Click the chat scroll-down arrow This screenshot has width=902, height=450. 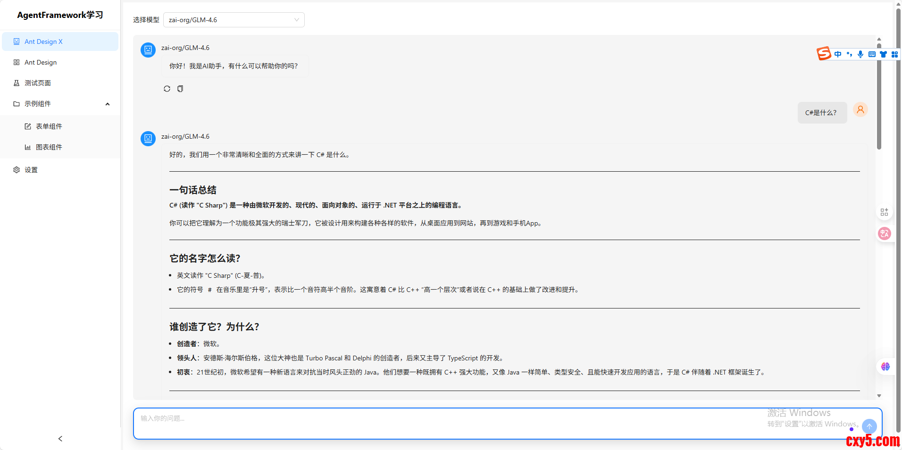pyautogui.click(x=879, y=396)
